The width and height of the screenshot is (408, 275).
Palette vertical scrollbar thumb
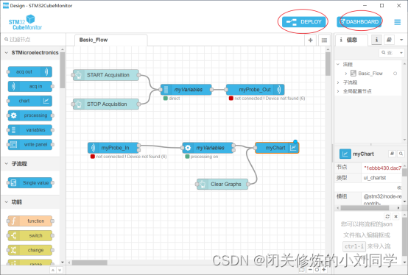[x=62, y=70]
